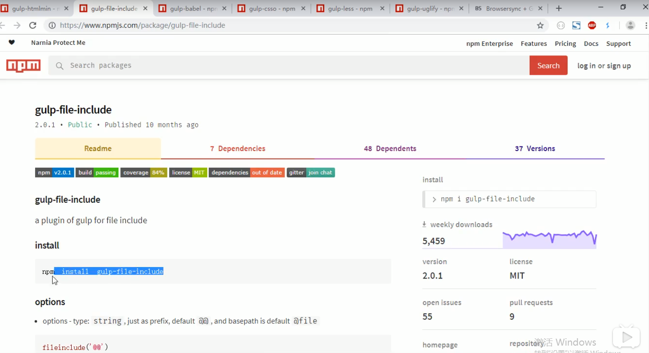Click the site info icon in address bar

click(x=52, y=25)
